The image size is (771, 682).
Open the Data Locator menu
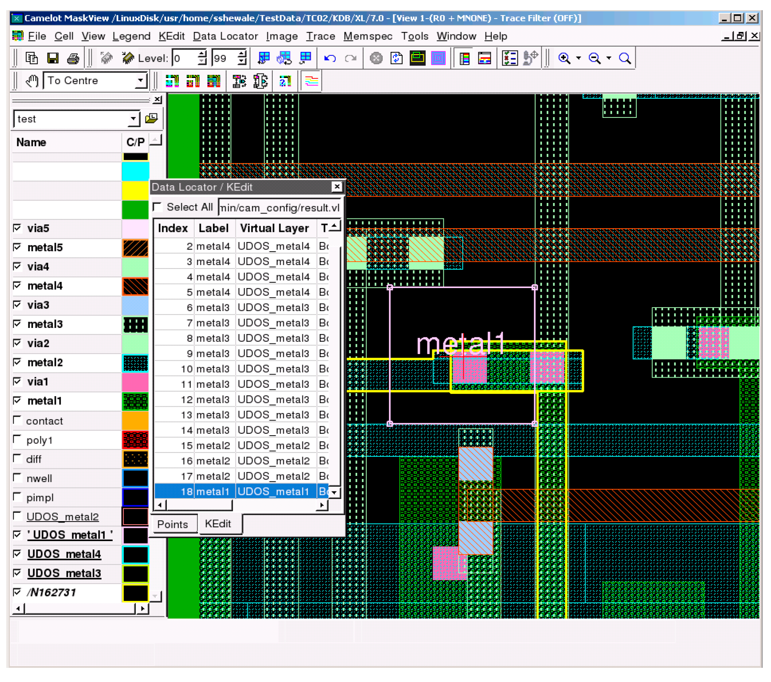coord(225,36)
